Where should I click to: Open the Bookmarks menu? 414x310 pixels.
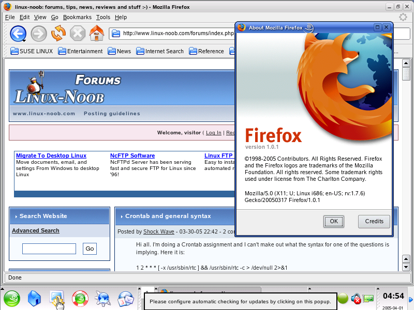pyautogui.click(x=77, y=17)
